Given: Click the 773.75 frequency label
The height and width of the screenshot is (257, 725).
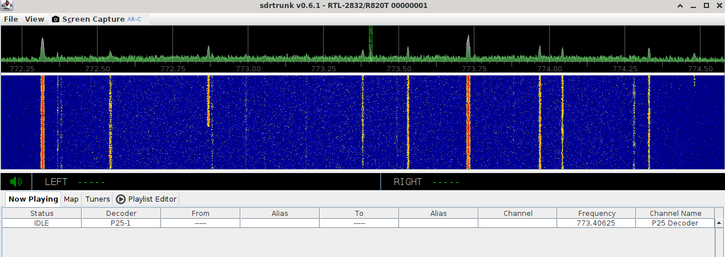Looking at the screenshot, I should pos(474,69).
